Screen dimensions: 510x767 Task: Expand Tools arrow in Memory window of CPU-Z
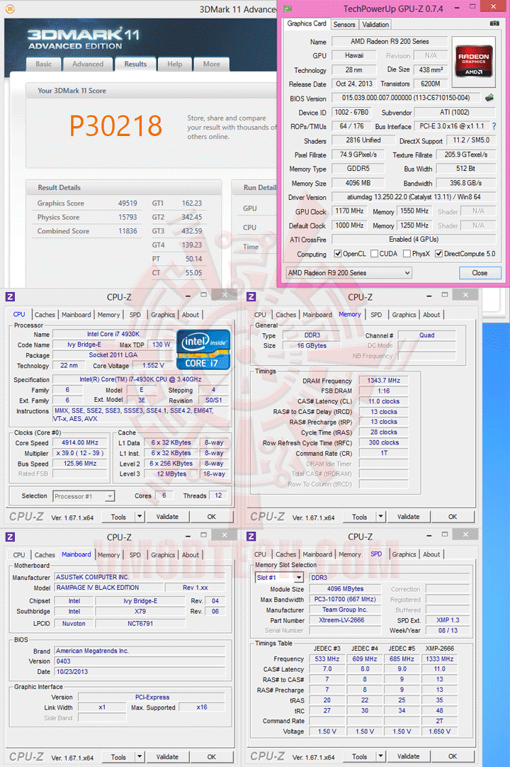pyautogui.click(x=380, y=517)
